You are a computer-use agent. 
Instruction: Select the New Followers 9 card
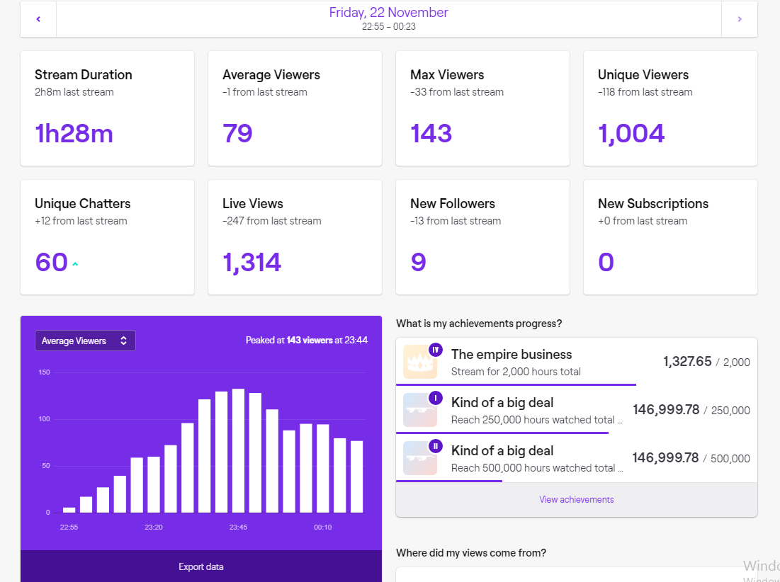click(x=482, y=237)
